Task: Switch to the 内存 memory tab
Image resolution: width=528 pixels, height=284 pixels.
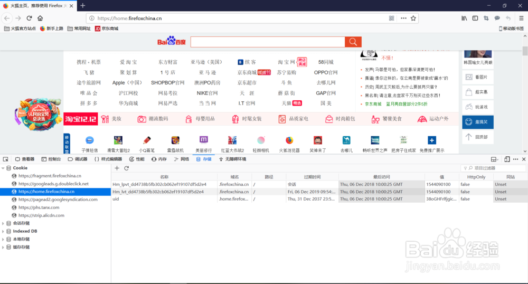Action: tap(159, 159)
